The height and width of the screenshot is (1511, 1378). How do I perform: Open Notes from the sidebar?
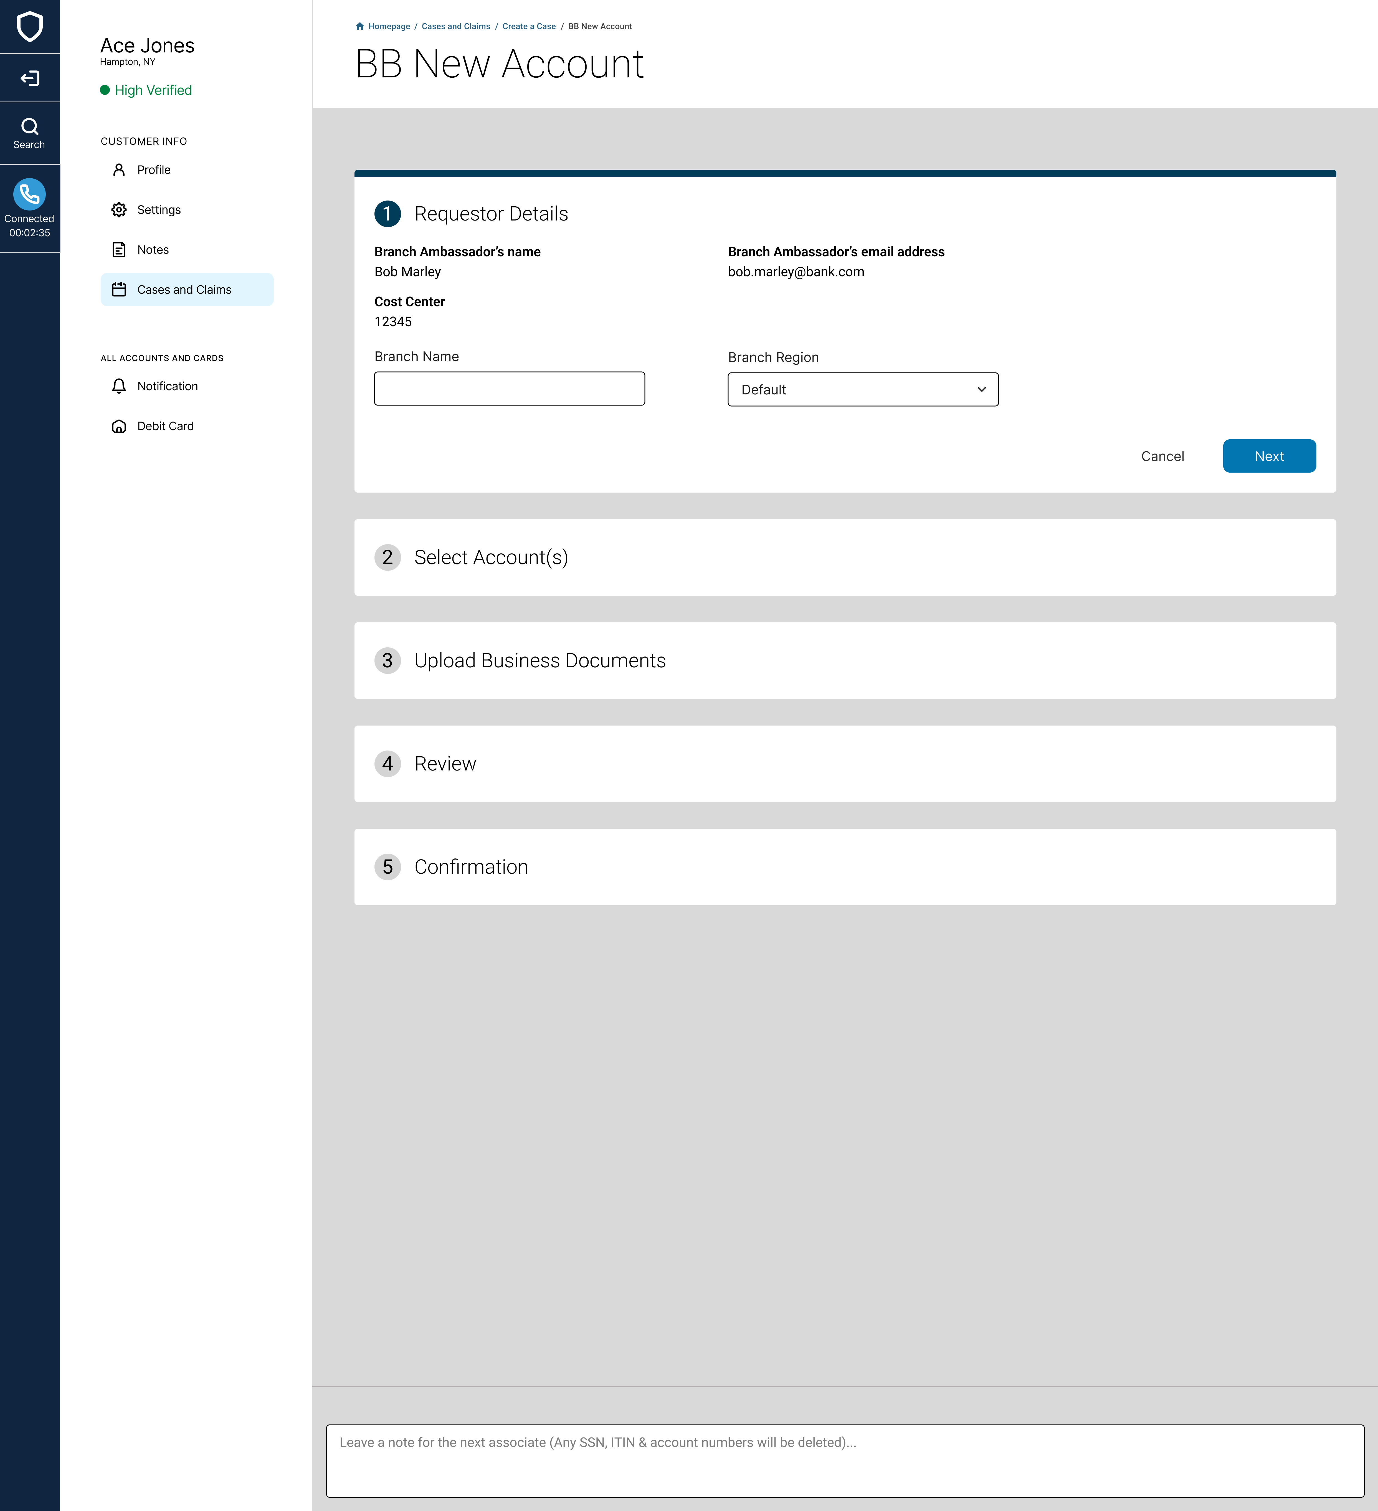(x=152, y=250)
